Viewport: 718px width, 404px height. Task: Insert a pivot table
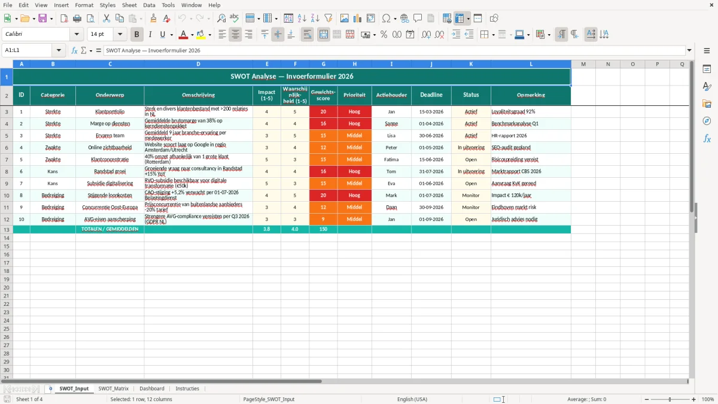click(371, 19)
